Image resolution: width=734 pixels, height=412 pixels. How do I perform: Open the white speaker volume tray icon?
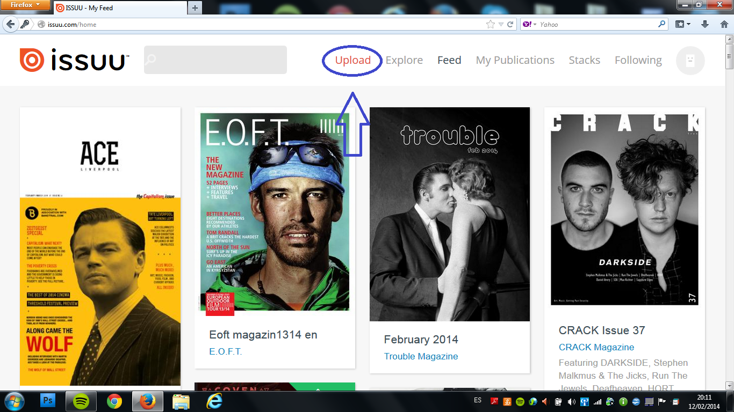571,401
